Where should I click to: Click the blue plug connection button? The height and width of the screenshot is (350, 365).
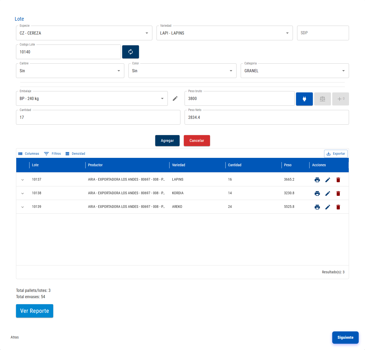click(x=304, y=99)
